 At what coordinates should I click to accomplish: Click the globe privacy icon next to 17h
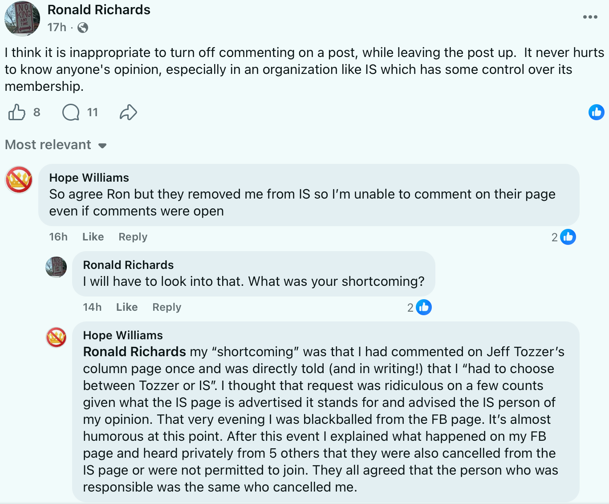tap(81, 27)
